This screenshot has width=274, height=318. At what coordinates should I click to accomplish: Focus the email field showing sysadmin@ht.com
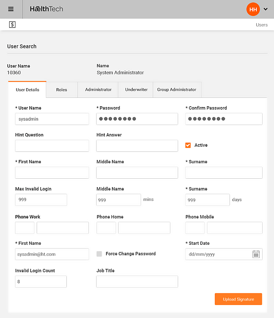click(x=52, y=254)
